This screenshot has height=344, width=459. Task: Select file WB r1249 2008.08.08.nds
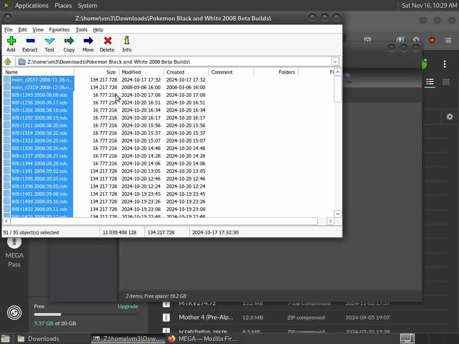pos(39,95)
